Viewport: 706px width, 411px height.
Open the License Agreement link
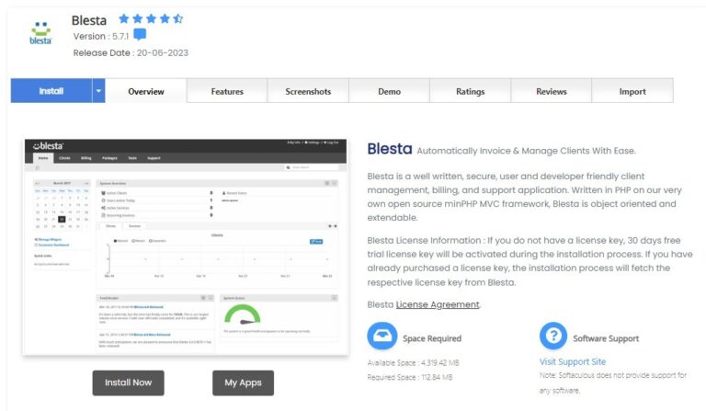438,304
